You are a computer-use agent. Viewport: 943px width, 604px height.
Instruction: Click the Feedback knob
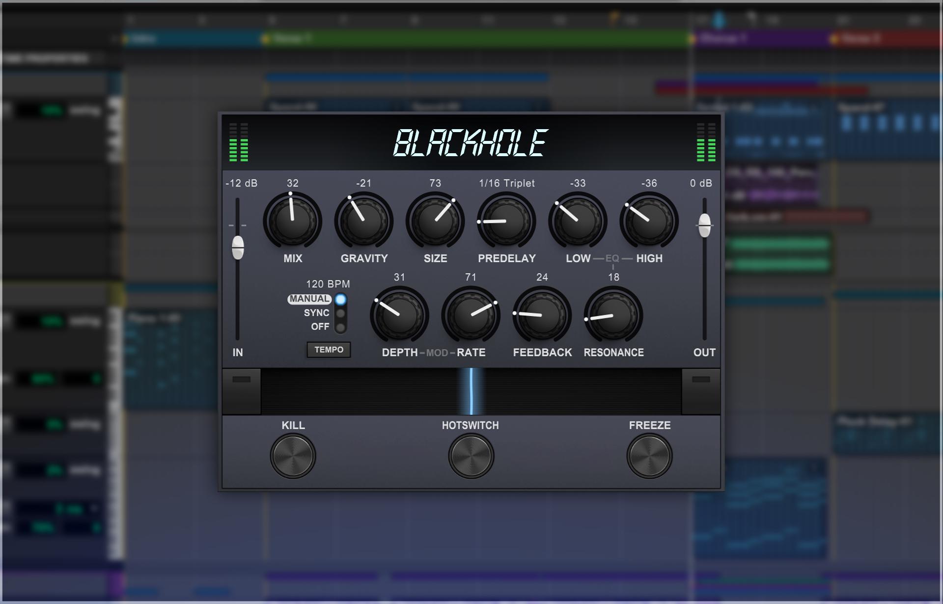[542, 315]
